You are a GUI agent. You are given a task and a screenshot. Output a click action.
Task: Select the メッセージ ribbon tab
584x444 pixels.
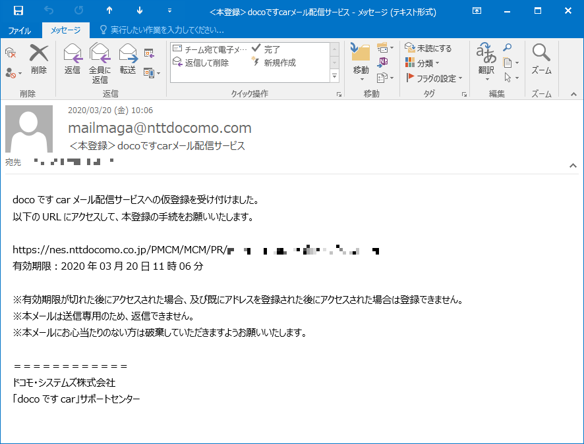65,30
